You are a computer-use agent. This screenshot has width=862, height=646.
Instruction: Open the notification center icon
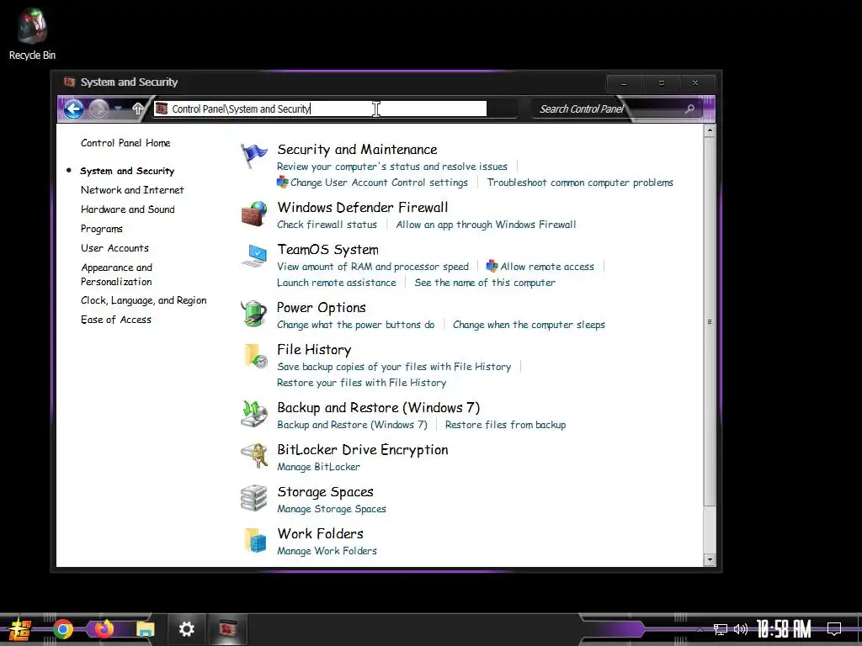click(x=834, y=629)
